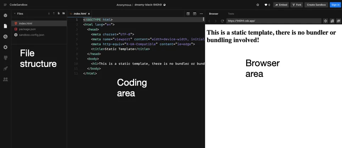Click the static template heading in preview
Screen dimensions: 342x148
pyautogui.click(x=271, y=36)
